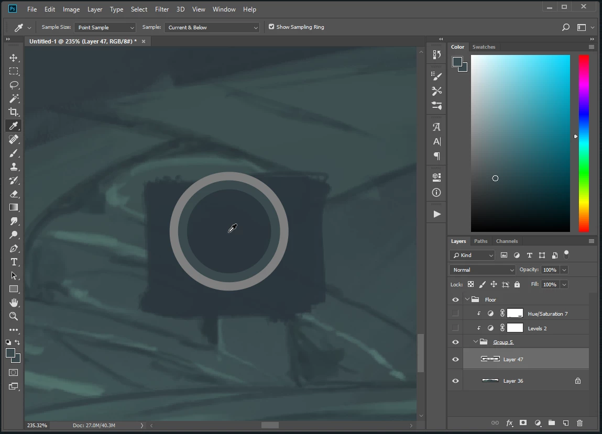The width and height of the screenshot is (602, 434).
Task: Switch to the Swatches tab
Action: click(484, 47)
